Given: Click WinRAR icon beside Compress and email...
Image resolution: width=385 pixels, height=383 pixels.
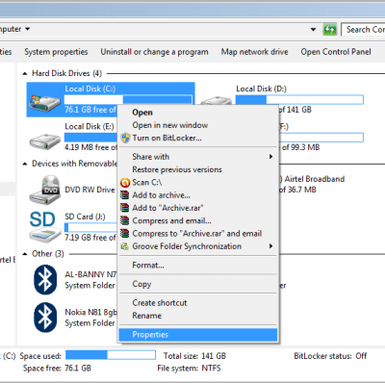Looking at the screenshot, I should coord(125,220).
